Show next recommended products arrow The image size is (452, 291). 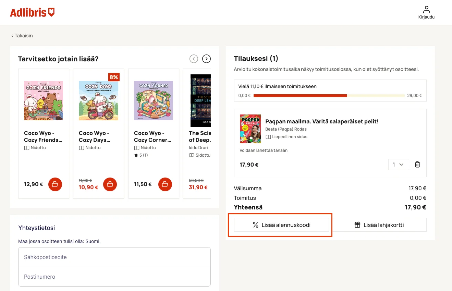pyautogui.click(x=206, y=59)
